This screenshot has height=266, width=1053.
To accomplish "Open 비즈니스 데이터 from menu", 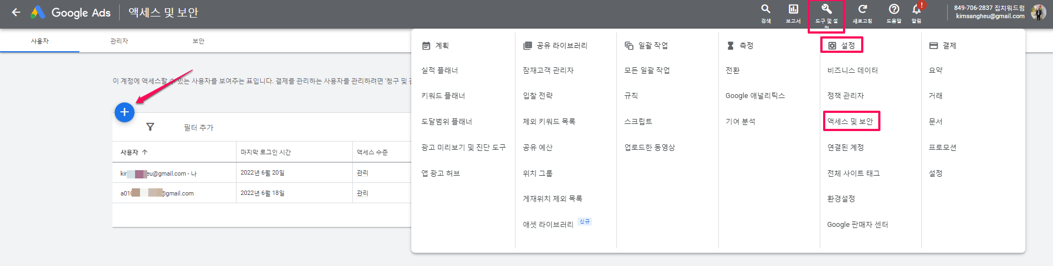I will click(852, 70).
